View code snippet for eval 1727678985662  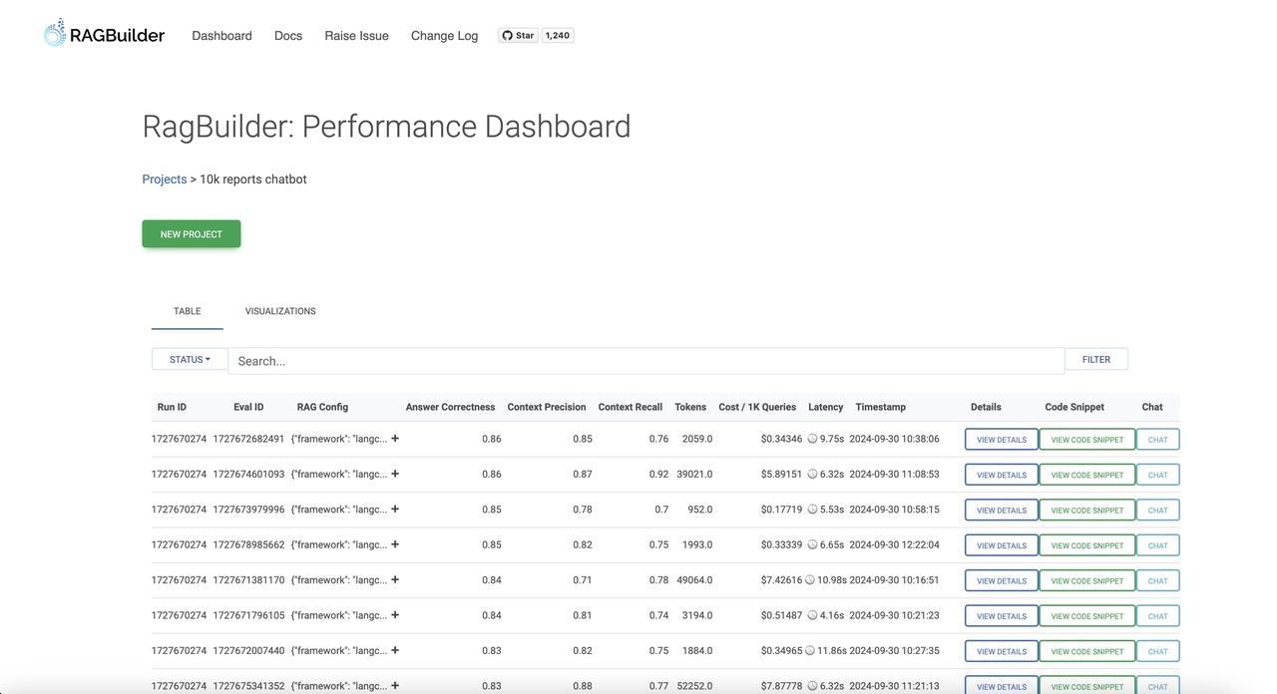click(1087, 545)
